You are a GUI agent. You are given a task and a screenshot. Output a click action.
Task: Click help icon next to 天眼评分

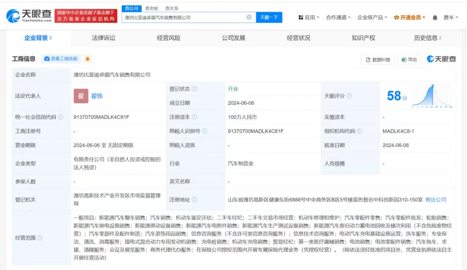pyautogui.click(x=349, y=96)
